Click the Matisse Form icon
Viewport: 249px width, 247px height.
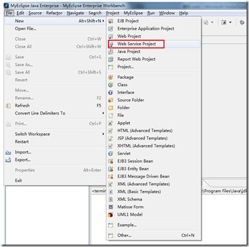point(110,207)
